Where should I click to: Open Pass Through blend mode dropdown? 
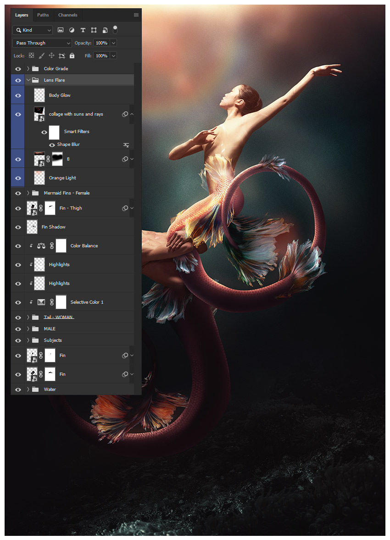pyautogui.click(x=42, y=43)
